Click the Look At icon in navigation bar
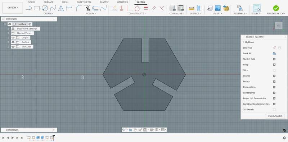Viewport: 288px width, 142px height. 130,130
